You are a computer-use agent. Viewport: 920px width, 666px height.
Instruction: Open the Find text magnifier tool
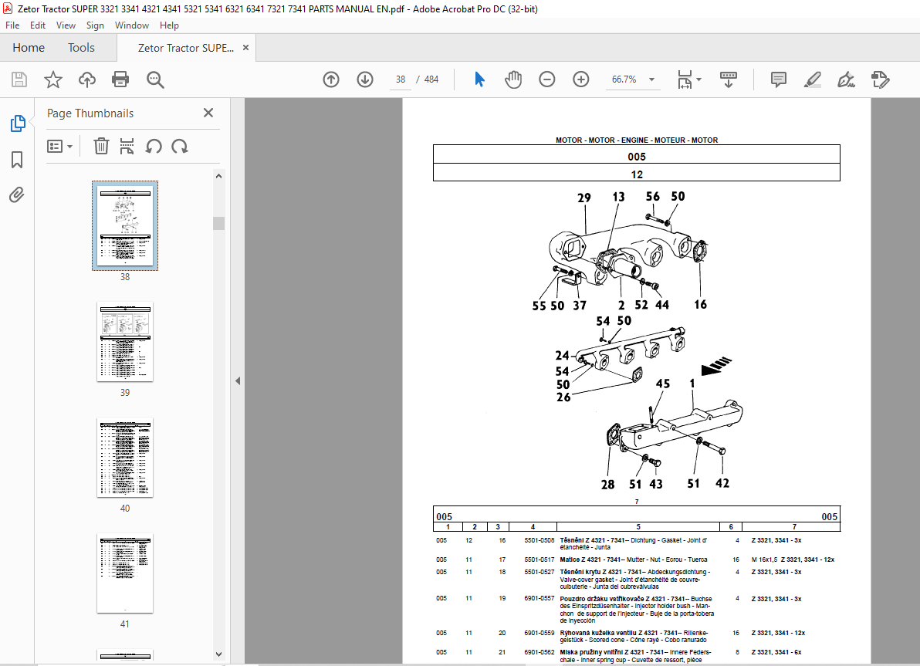click(x=155, y=79)
